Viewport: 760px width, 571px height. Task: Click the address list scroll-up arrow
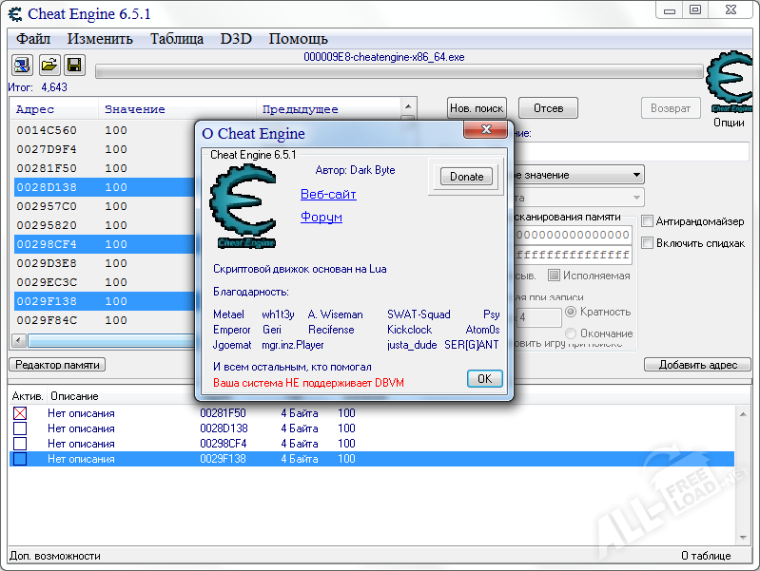(408, 107)
